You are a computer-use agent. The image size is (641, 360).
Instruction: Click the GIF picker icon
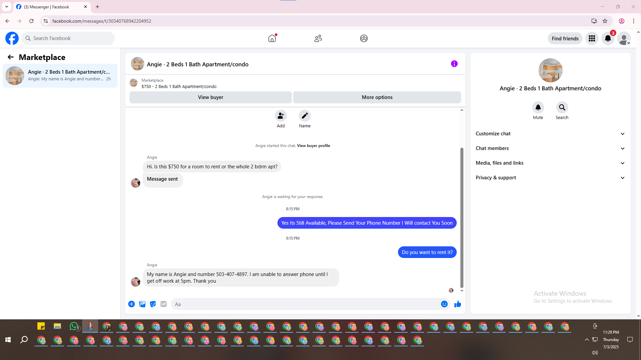[163, 304]
